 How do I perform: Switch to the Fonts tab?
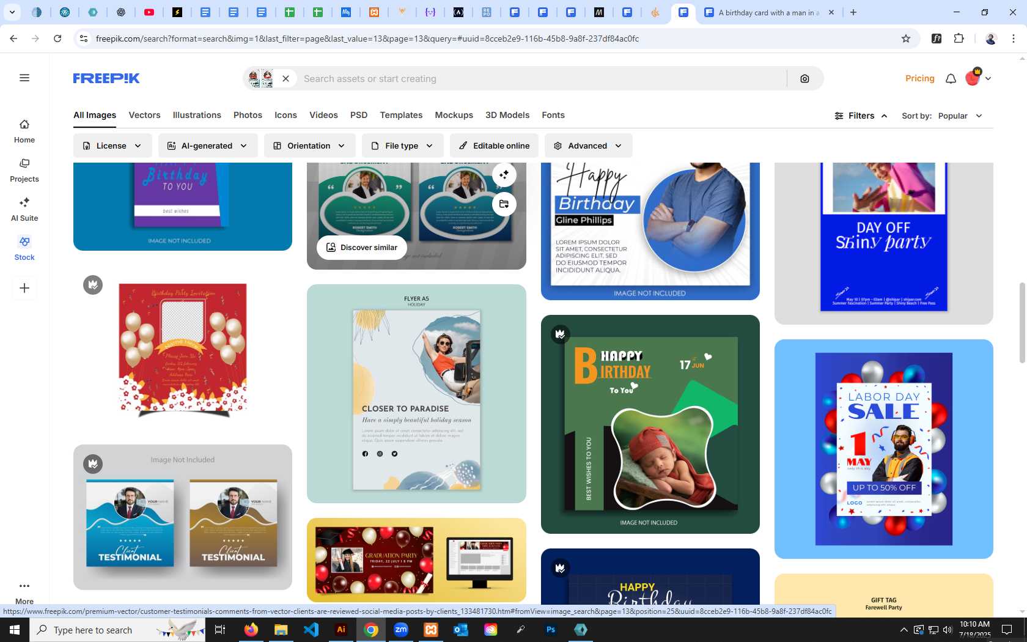(x=553, y=115)
